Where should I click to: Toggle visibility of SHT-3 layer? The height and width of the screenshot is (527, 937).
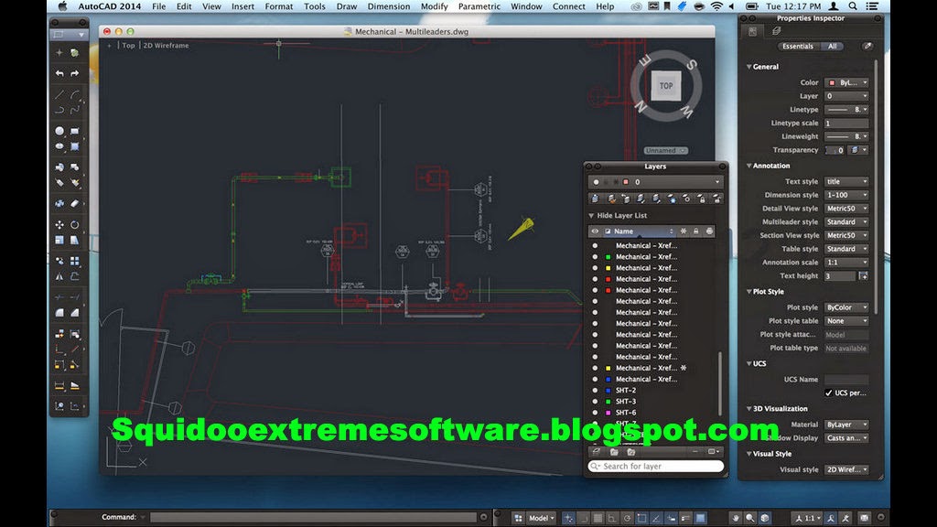595,402
